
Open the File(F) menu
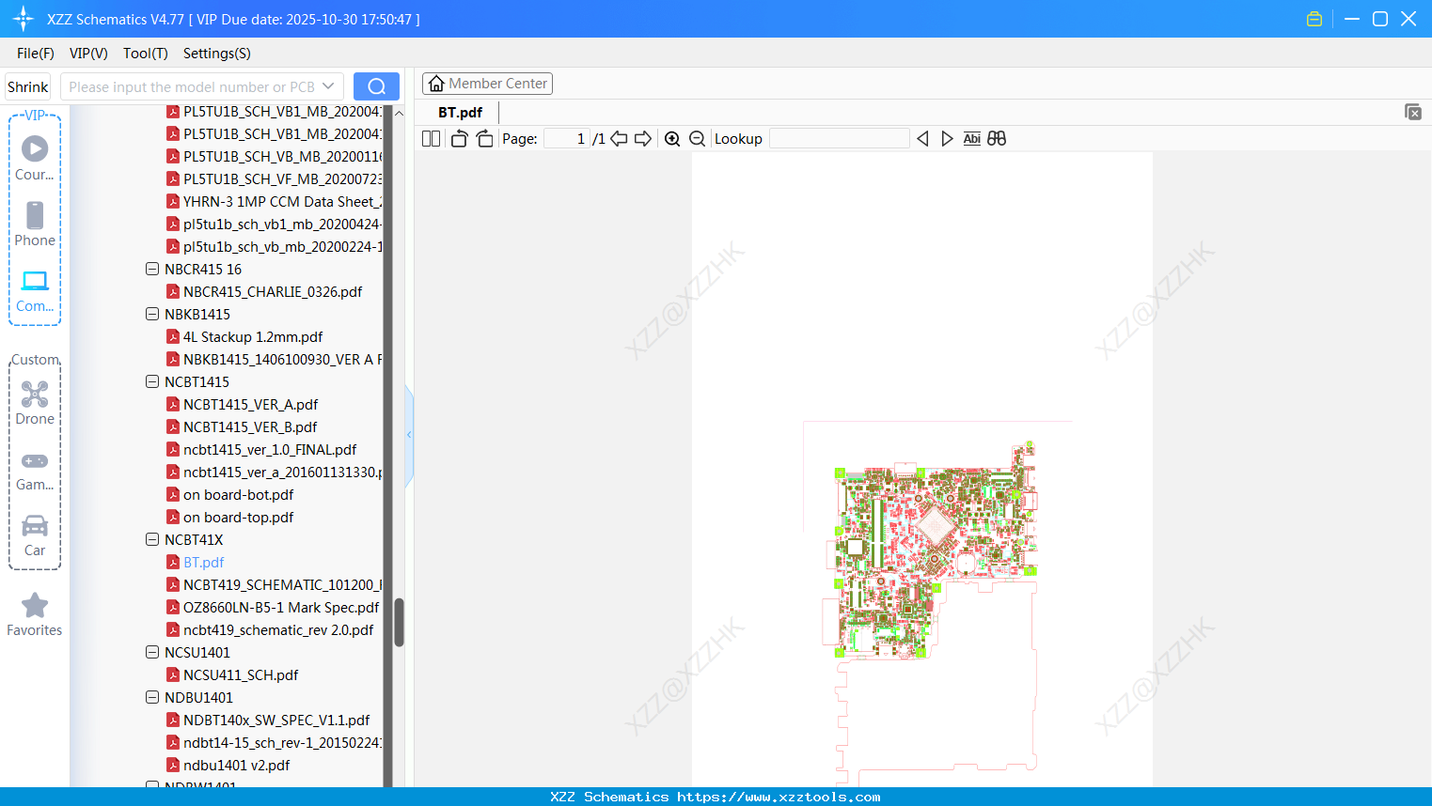[36, 54]
